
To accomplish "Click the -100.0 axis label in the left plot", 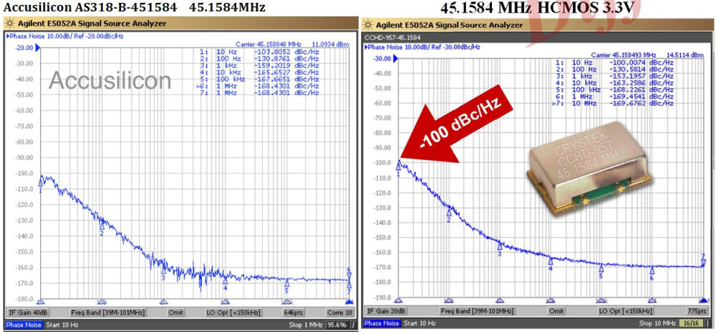I will (x=26, y=173).
